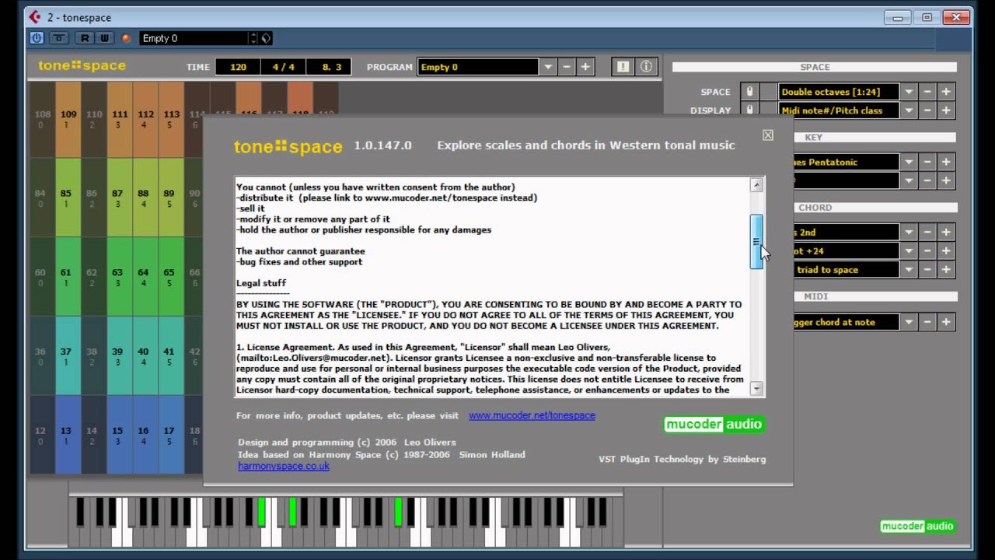Click plus button in 'triad to space' row
Viewport: 995px width, 560px height.
click(x=946, y=269)
